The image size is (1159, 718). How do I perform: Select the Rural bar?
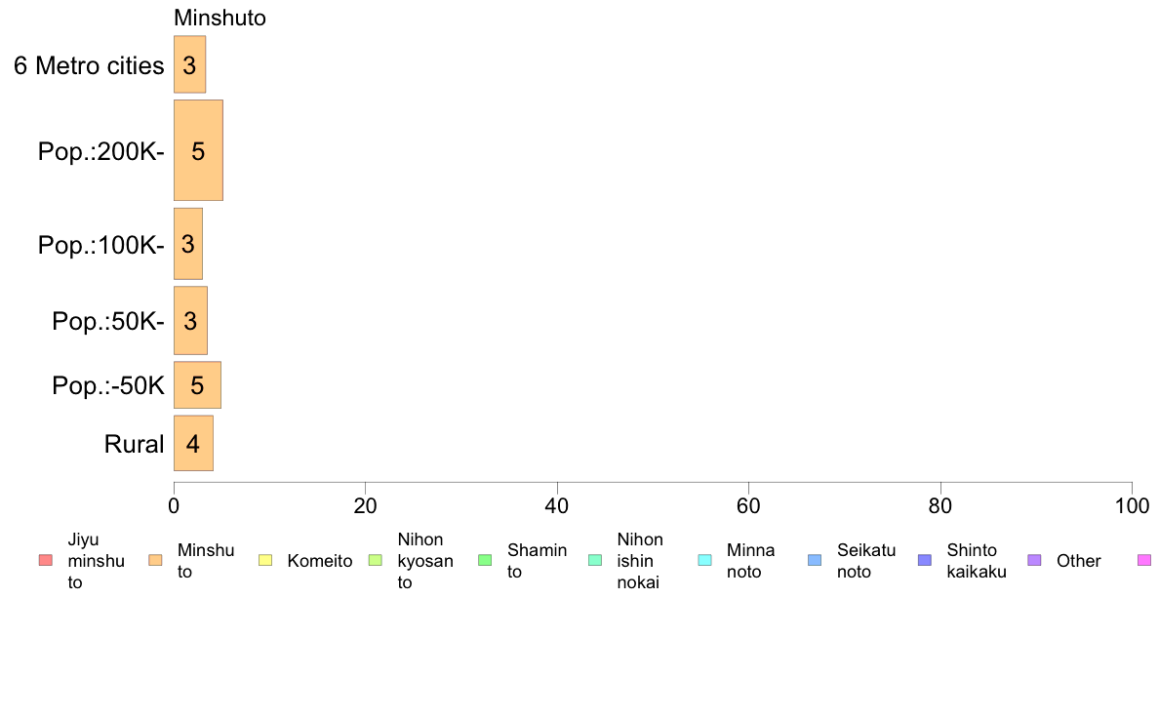(194, 443)
